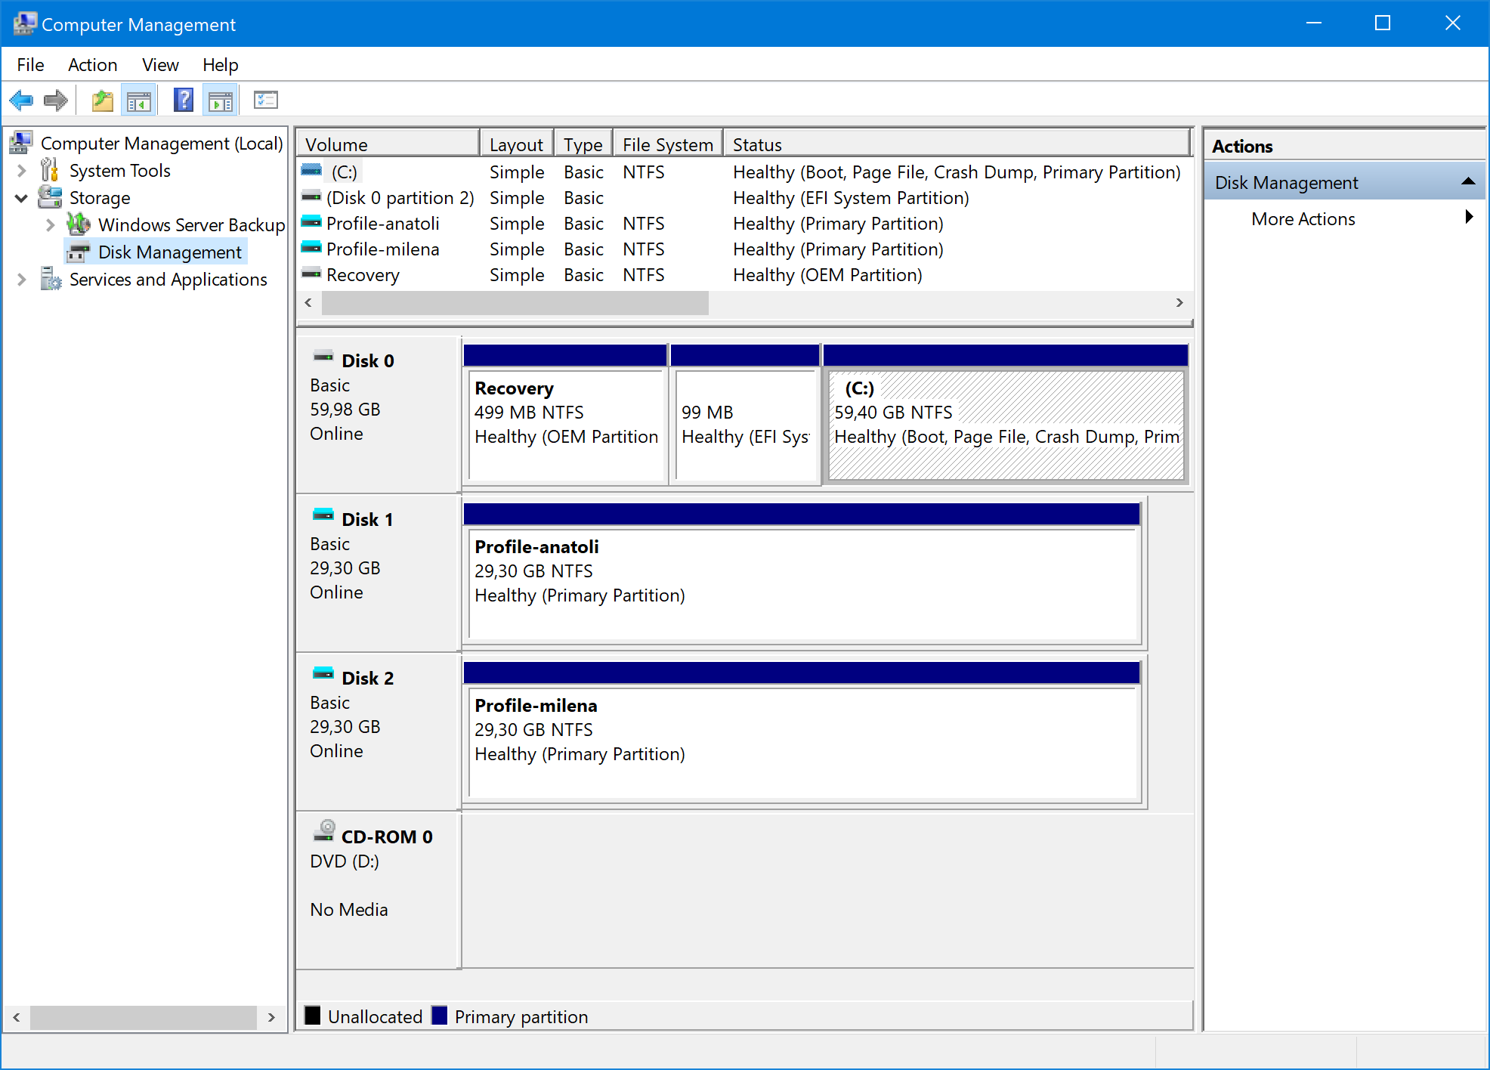Select the Disk Management icon in the sidebar
Image resolution: width=1490 pixels, height=1070 pixels.
click(x=78, y=252)
